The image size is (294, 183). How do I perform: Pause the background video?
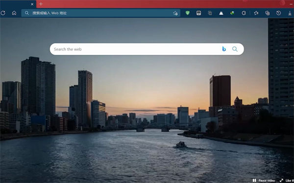(264, 181)
